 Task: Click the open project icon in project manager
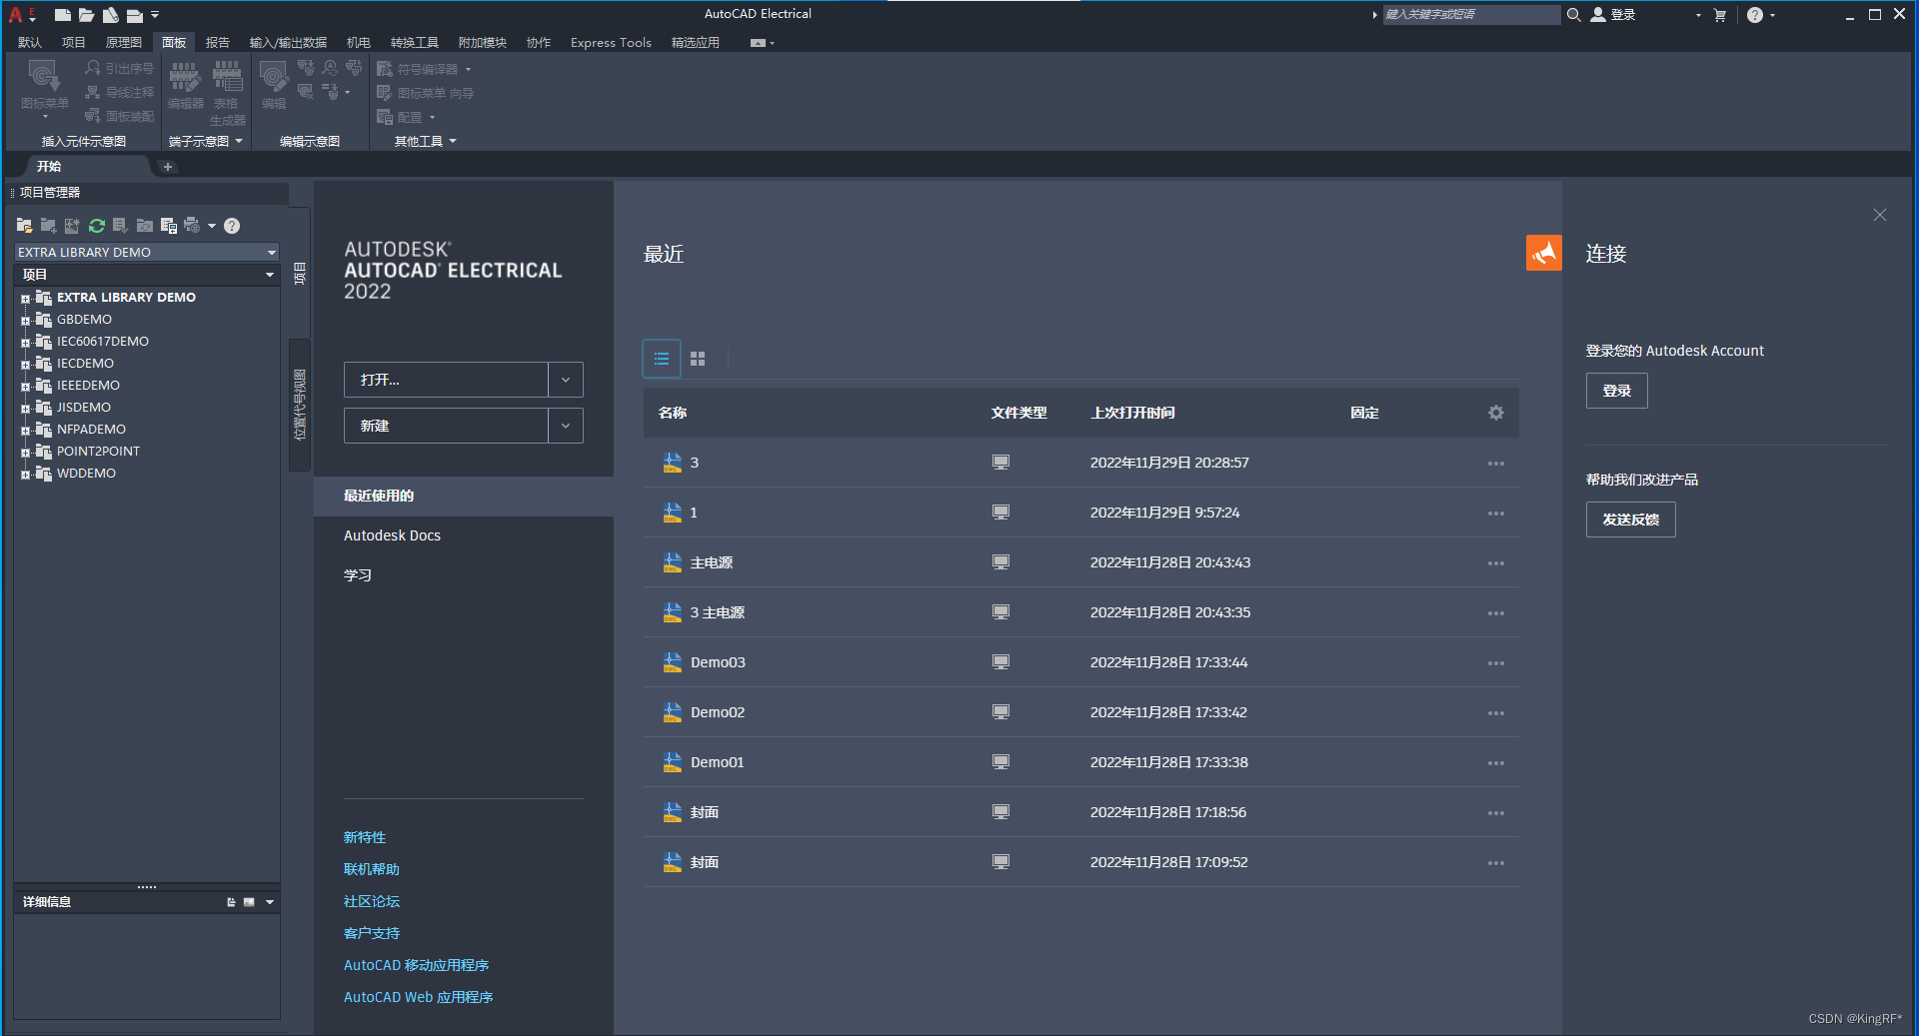[25, 226]
